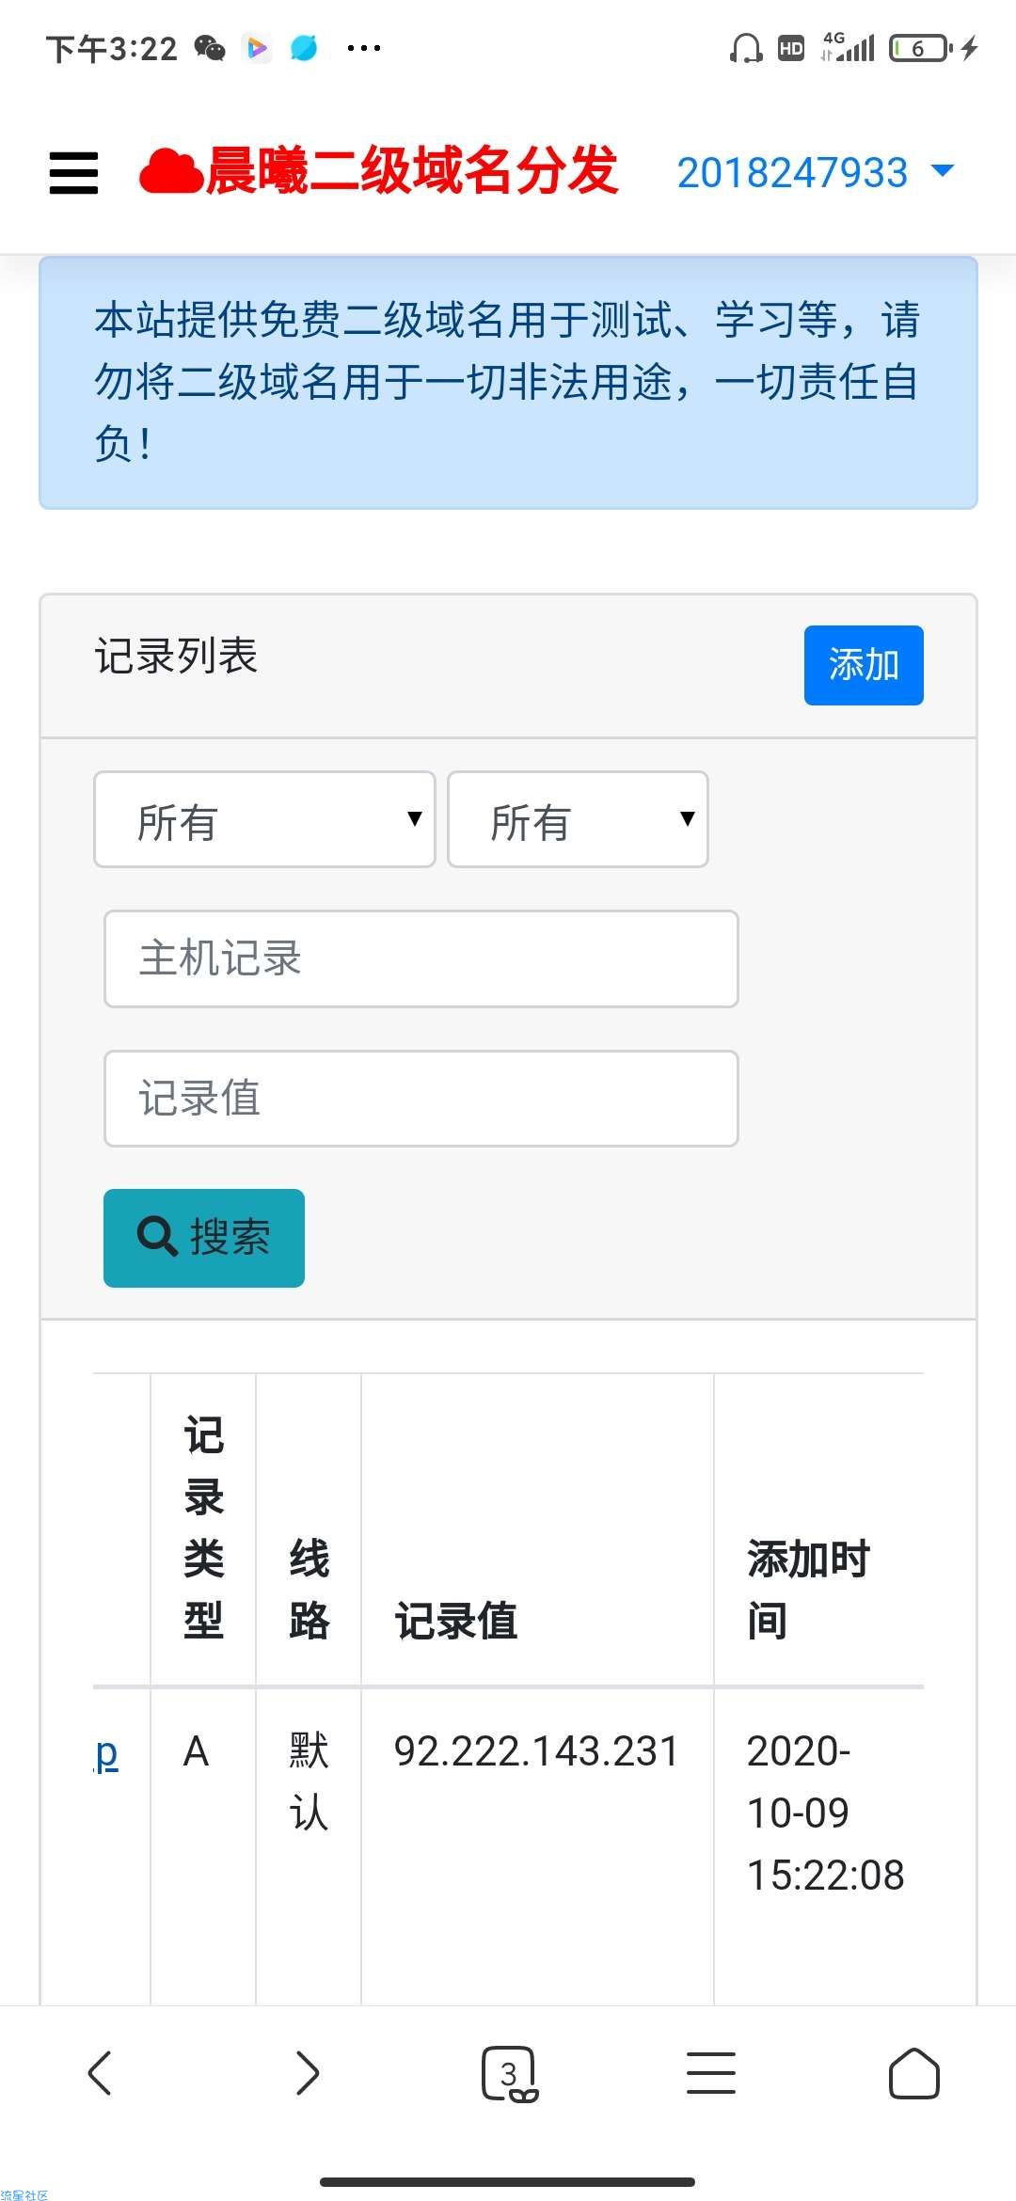Tap the red cloud logo icon

pos(170,172)
